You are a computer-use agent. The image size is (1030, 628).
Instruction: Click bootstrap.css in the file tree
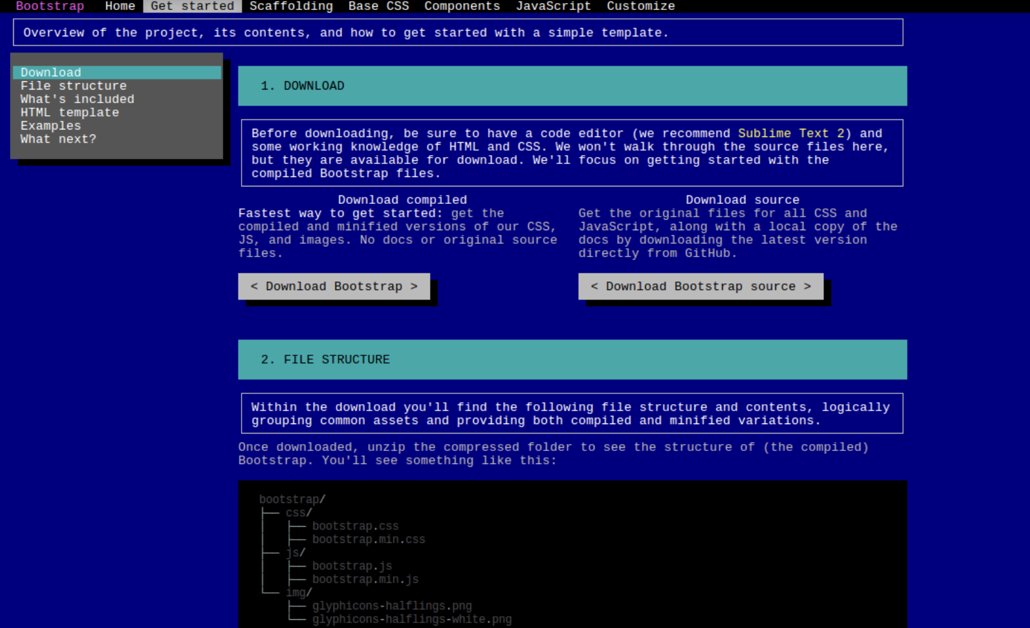point(355,526)
